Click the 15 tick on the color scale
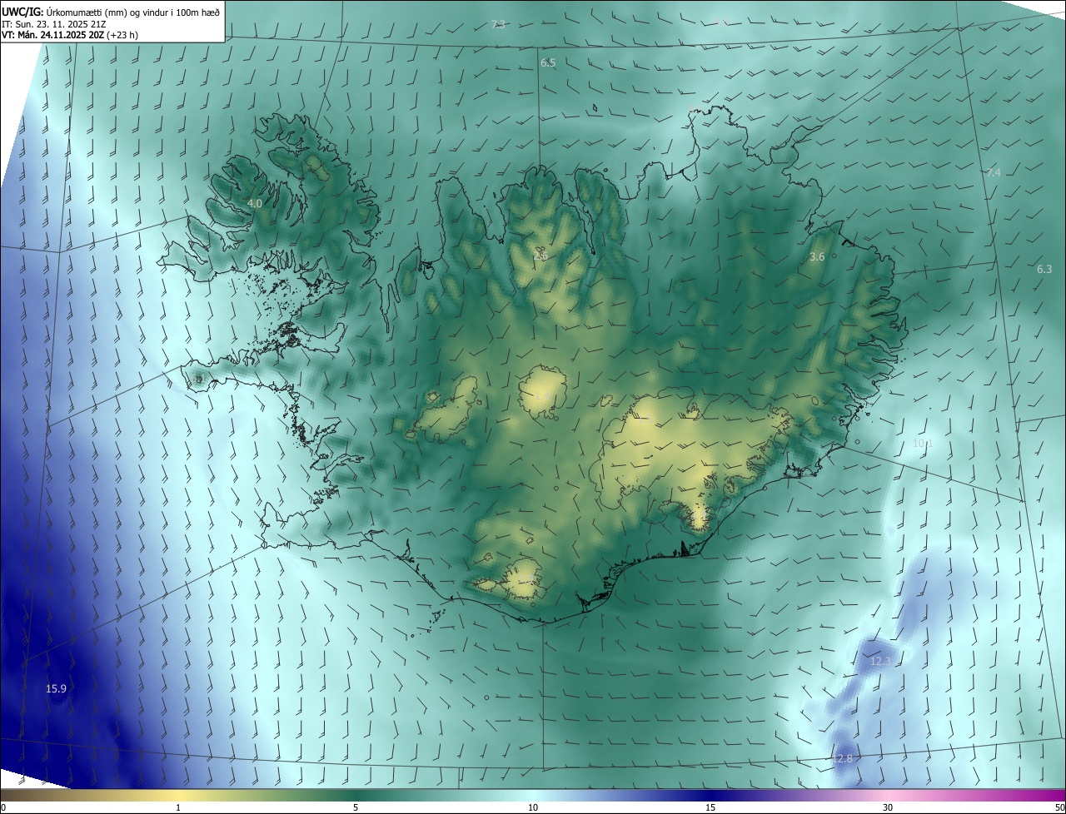The image size is (1066, 814). 710,807
